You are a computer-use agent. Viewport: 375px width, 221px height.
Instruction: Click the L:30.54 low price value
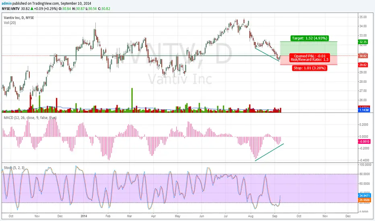[91, 8]
